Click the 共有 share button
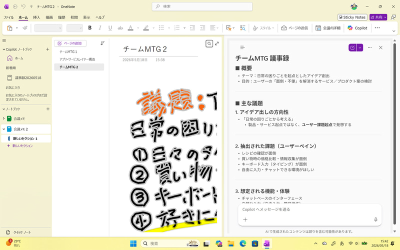Image resolution: width=400 pixels, height=250 pixels. click(x=378, y=17)
